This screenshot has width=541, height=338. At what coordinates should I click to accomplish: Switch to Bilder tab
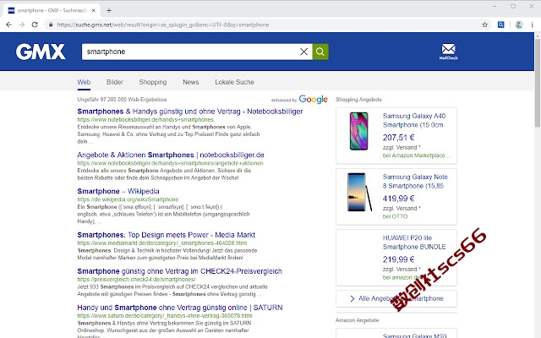point(115,82)
